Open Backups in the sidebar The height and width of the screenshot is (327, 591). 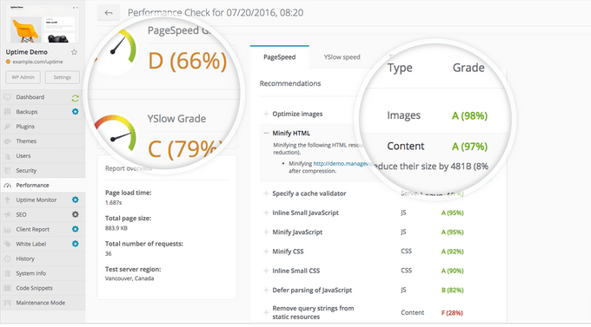coord(43,112)
